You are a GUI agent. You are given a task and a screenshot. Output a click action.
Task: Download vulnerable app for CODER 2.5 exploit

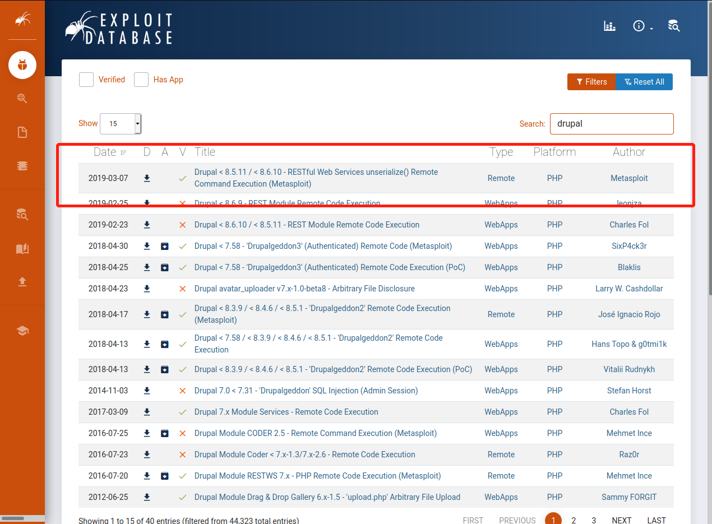(165, 433)
